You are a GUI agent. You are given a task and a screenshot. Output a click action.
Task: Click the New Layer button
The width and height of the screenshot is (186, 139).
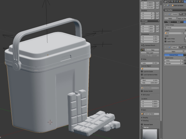point(150,53)
